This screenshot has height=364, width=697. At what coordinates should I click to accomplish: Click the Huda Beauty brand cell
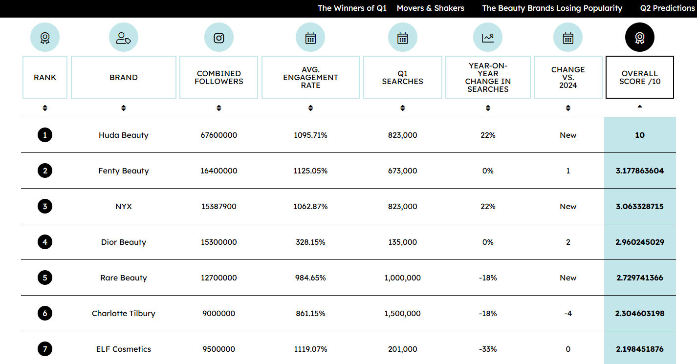[x=124, y=135]
